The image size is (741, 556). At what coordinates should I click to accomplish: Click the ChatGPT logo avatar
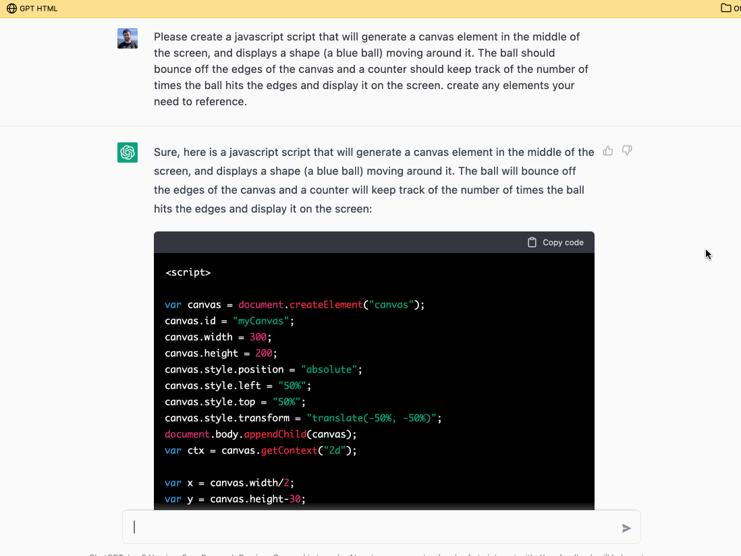click(x=128, y=152)
